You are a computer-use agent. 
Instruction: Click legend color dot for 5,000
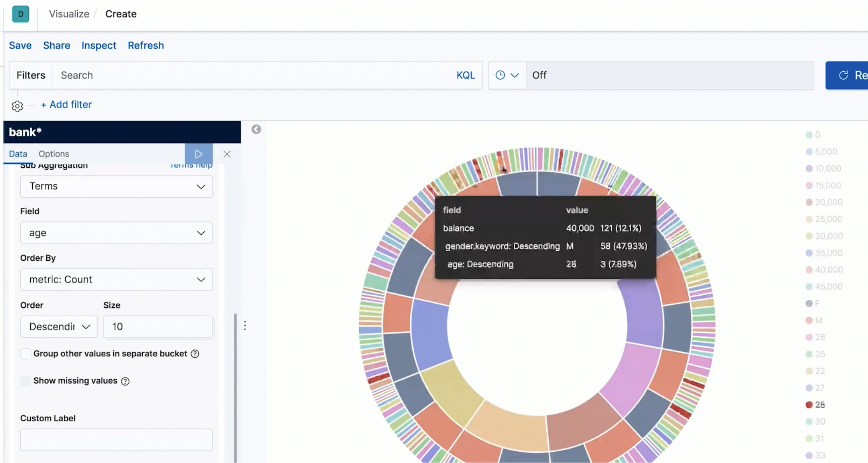(x=809, y=152)
